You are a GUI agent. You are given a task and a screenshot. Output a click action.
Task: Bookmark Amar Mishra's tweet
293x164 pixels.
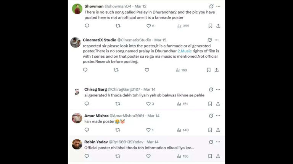click(210, 130)
